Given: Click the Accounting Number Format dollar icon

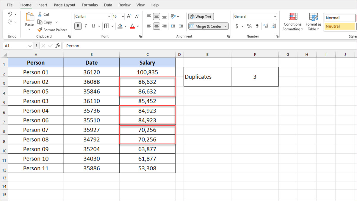Looking at the screenshot, I should [237, 26].
